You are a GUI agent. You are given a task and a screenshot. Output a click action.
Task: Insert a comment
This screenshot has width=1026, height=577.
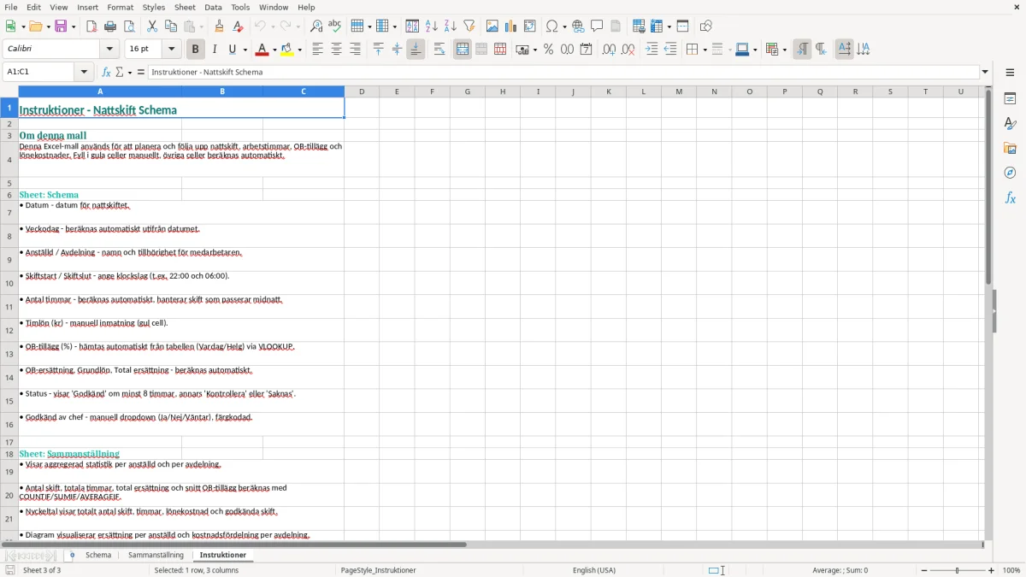click(x=597, y=26)
